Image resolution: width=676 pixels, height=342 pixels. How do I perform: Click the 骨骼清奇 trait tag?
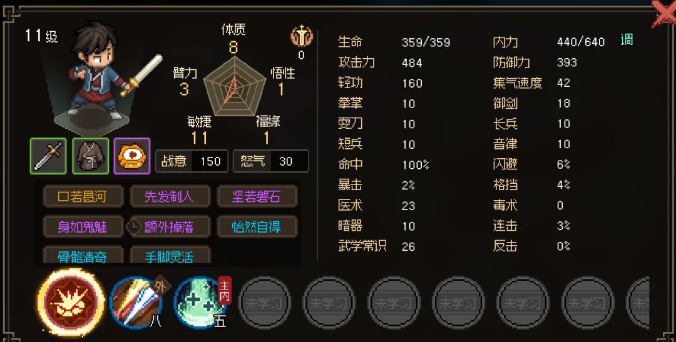click(x=83, y=255)
